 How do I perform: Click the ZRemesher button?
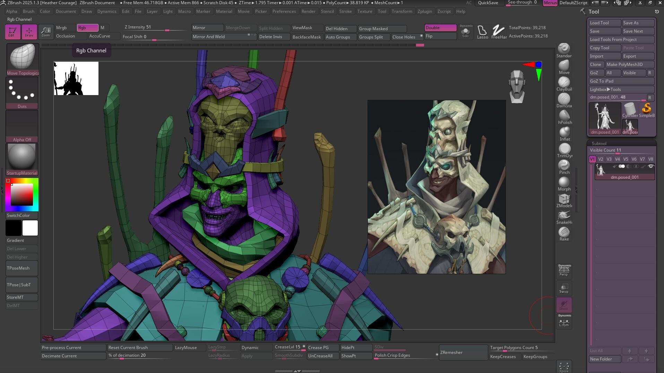click(463, 353)
